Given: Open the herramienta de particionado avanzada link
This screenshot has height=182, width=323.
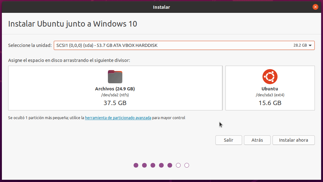Looking at the screenshot, I should 118,118.
